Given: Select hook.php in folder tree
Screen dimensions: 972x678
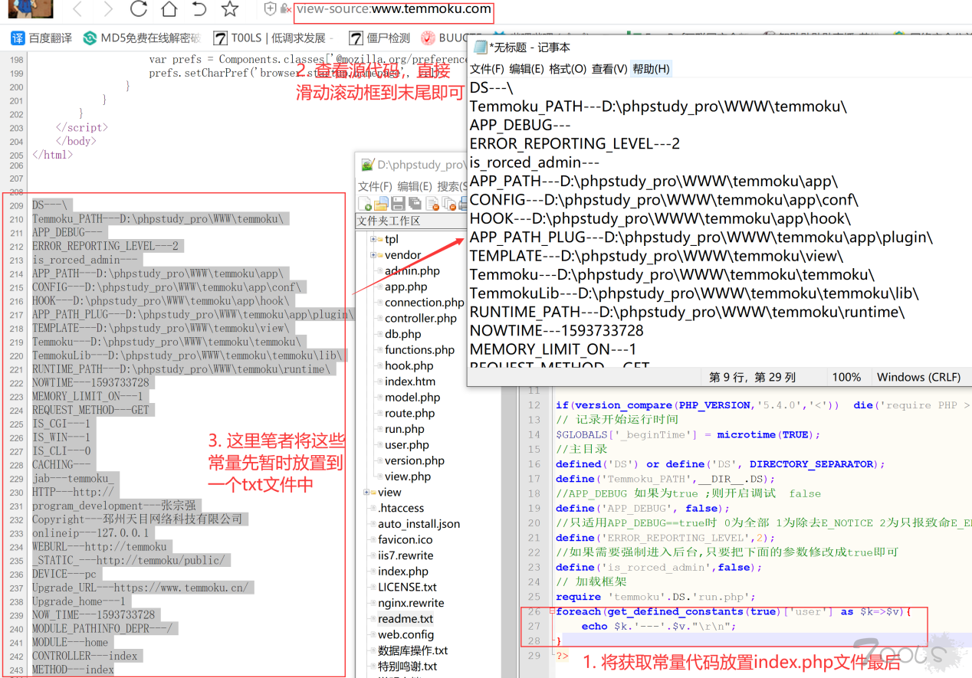Looking at the screenshot, I should tap(409, 365).
